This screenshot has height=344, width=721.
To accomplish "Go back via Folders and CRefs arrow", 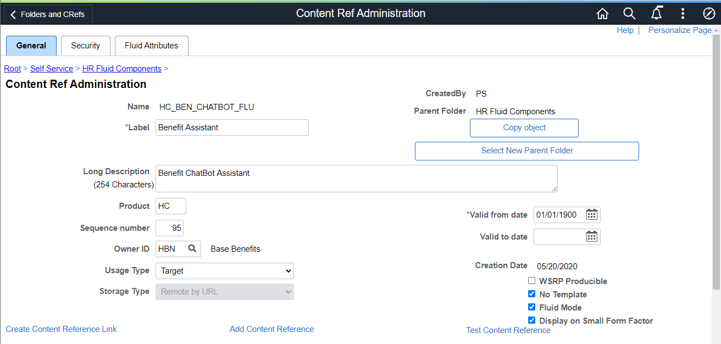I will tap(12, 14).
